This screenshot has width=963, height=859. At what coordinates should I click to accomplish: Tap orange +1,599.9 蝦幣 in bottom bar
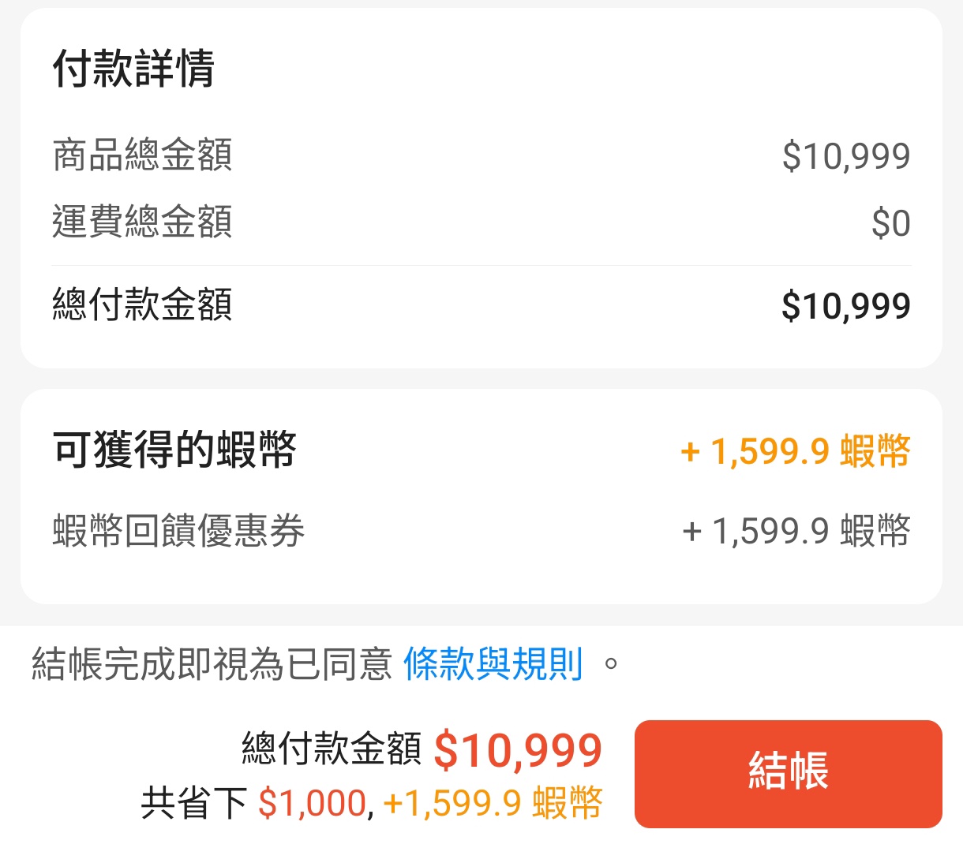pyautogui.click(x=493, y=804)
